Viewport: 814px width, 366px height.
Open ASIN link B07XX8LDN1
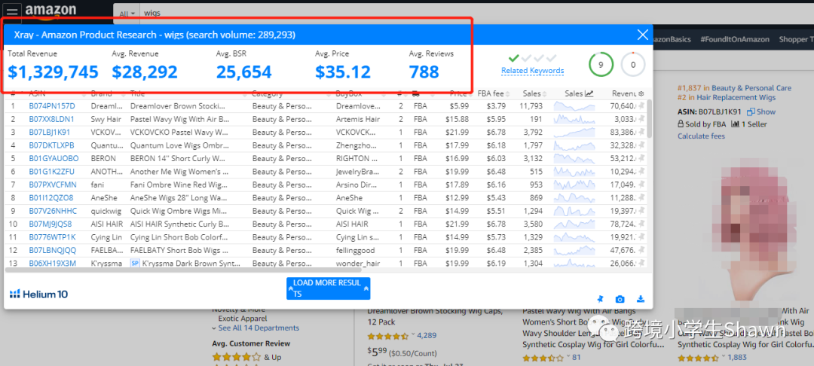coord(51,119)
